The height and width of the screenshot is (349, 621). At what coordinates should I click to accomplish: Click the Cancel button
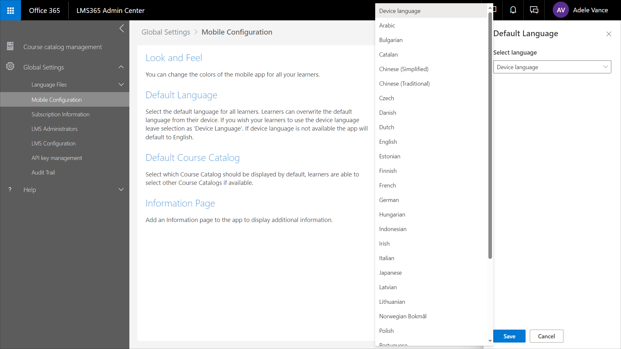[x=546, y=336]
